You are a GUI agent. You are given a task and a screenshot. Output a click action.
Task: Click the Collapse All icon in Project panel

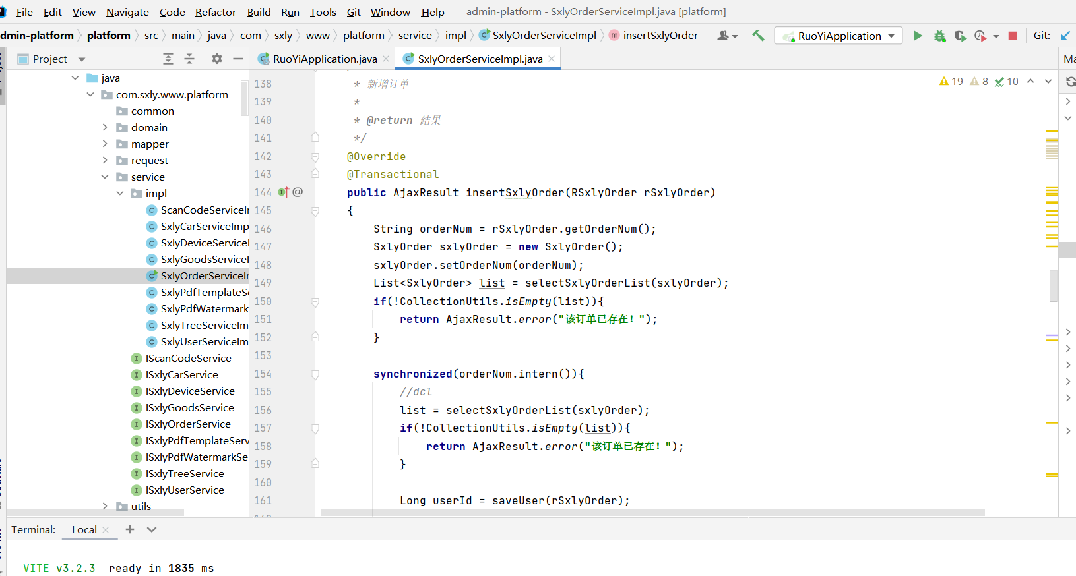click(189, 59)
